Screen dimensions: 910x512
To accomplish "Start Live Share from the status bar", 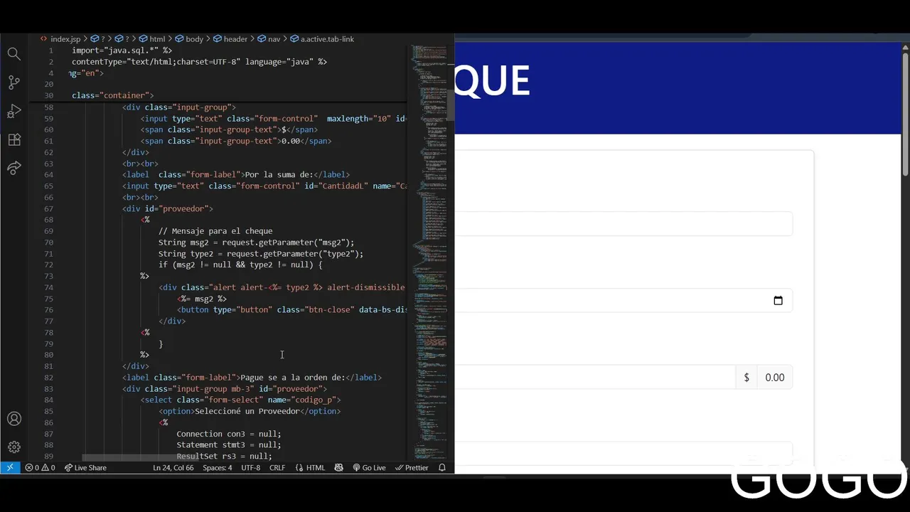I will [85, 468].
